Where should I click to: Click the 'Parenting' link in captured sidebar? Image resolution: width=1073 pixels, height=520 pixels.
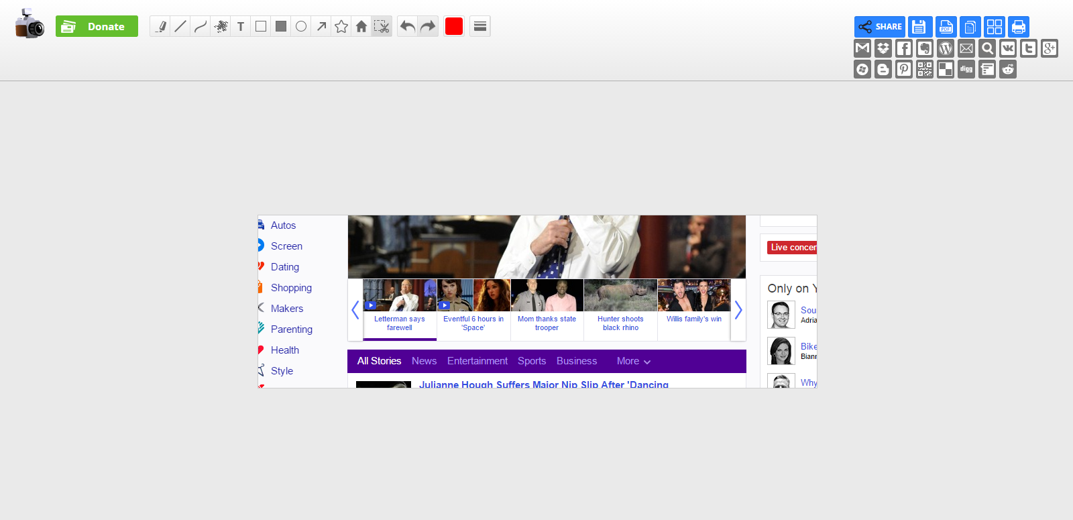point(292,329)
